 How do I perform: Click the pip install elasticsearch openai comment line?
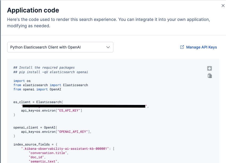pos(51,72)
